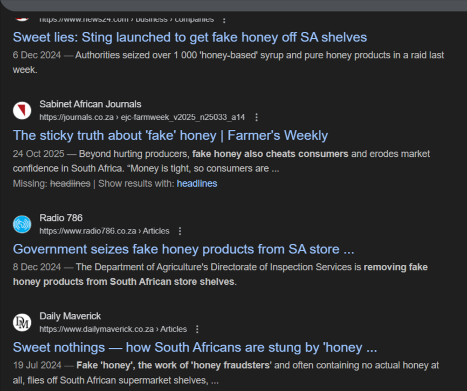Image resolution: width=467 pixels, height=391 pixels.
Task: Click the Radio 786 site name
Action: click(x=61, y=218)
